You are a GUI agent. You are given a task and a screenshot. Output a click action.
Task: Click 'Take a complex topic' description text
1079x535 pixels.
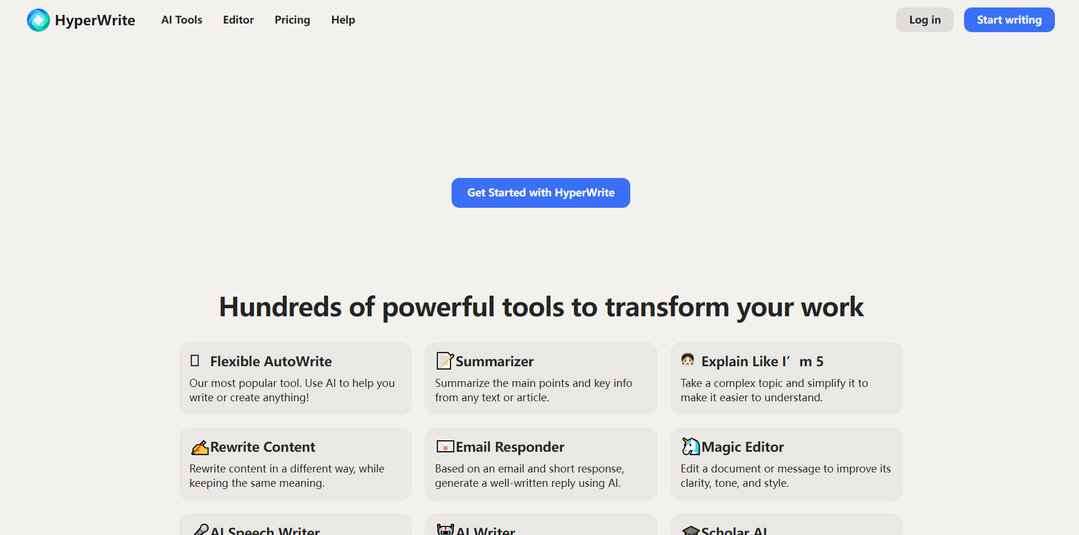click(x=774, y=390)
